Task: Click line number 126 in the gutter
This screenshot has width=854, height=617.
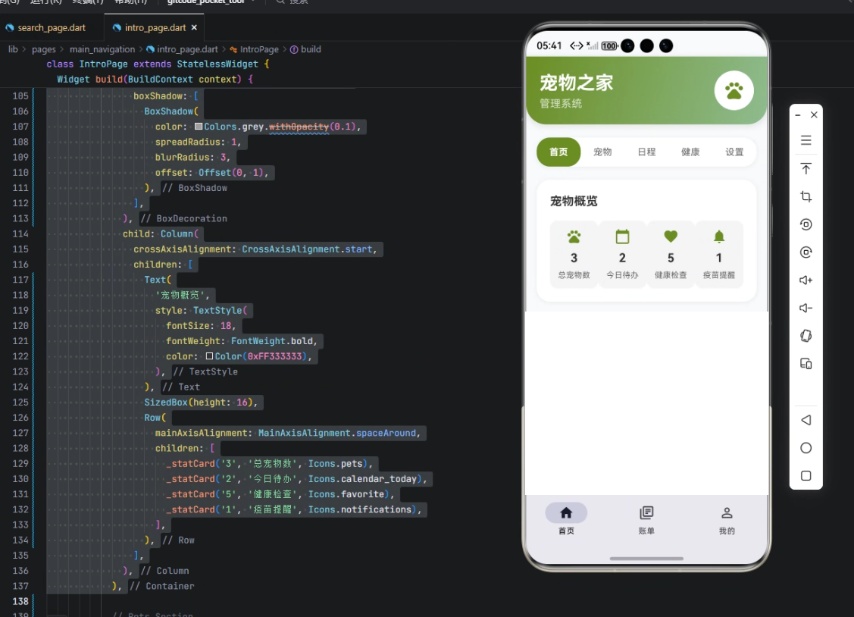Action: point(20,418)
